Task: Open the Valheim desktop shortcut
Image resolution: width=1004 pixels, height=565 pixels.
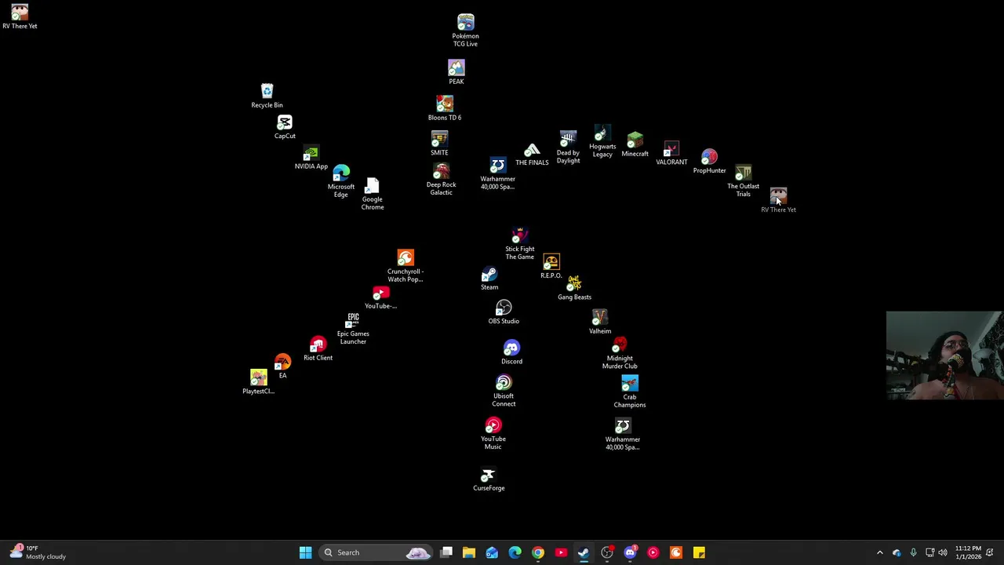Action: coord(600,322)
